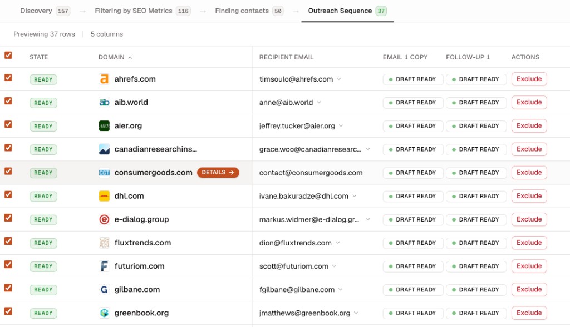Exclude the gilbane.com row
The width and height of the screenshot is (570, 327).
click(x=529, y=290)
